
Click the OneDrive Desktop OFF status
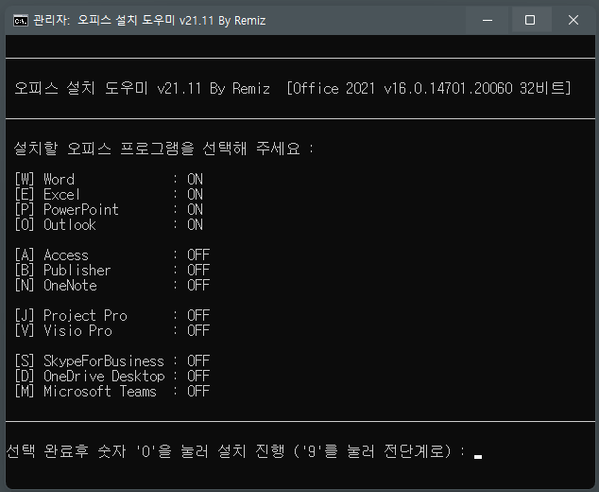pyautogui.click(x=198, y=377)
